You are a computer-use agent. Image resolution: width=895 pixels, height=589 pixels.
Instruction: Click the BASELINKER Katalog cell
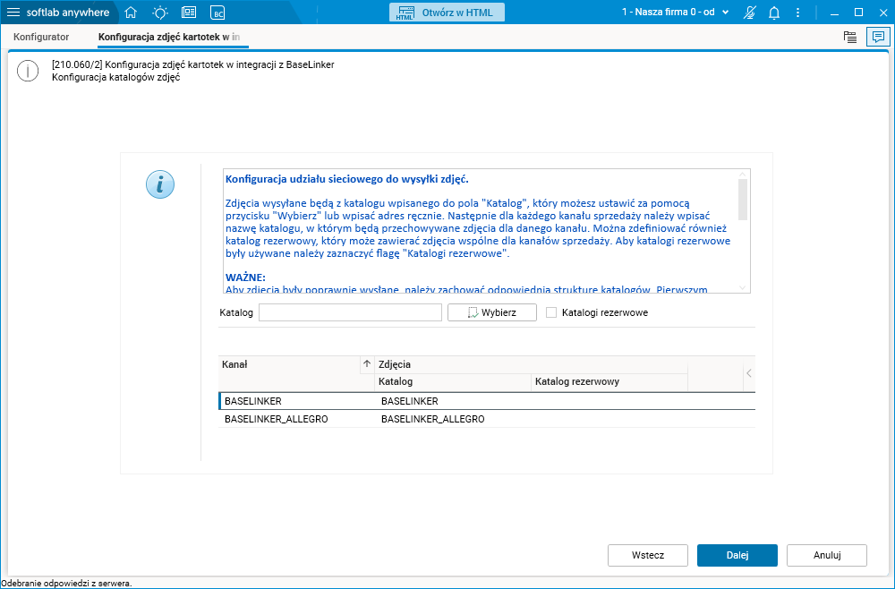453,401
